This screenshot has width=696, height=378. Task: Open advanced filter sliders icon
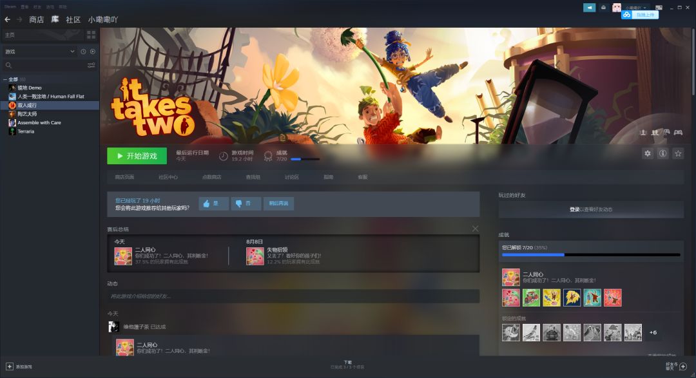pyautogui.click(x=91, y=65)
